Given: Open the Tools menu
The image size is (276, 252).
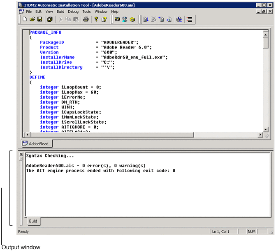Looking at the screenshot, I should coord(86,12).
